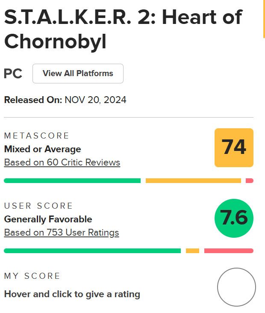
Task: Click the green 7.6 user score circle
Action: tap(234, 218)
